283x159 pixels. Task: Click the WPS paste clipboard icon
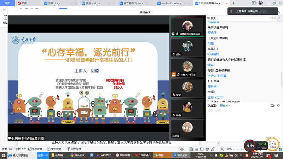(5, 17)
